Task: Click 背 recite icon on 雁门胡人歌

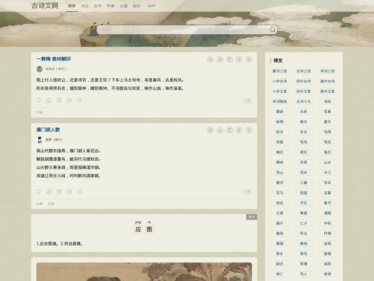Action: 248,130
